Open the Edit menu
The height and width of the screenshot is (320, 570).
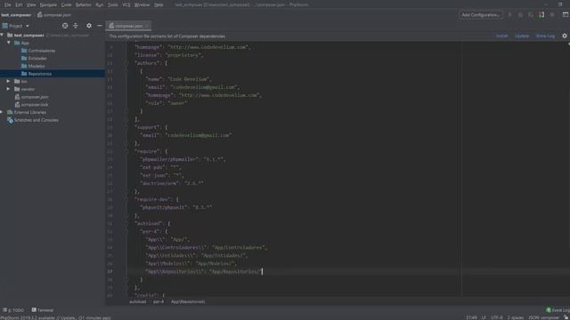click(x=19, y=4)
